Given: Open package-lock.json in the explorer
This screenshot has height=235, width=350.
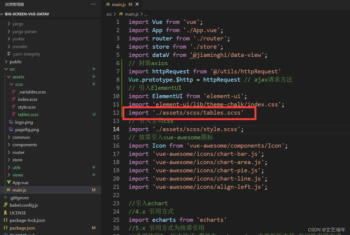Looking at the screenshot, I should coord(27,220).
